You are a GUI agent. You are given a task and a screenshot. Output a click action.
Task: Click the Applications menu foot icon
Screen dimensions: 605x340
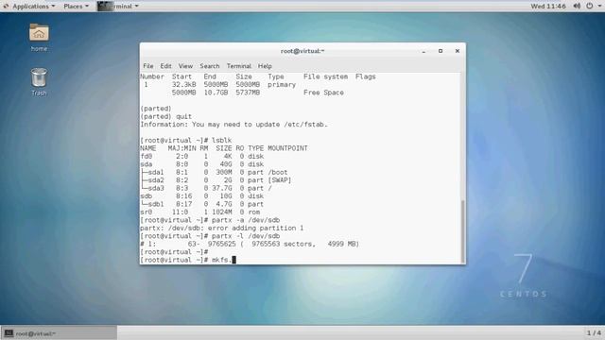pos(7,7)
